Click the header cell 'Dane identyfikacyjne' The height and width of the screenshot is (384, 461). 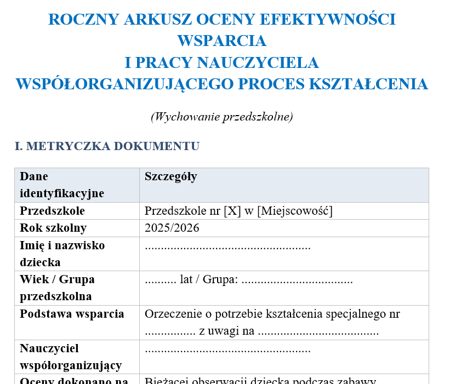pos(77,185)
